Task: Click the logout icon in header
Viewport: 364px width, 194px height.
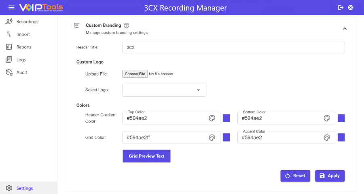Action: coord(341,8)
